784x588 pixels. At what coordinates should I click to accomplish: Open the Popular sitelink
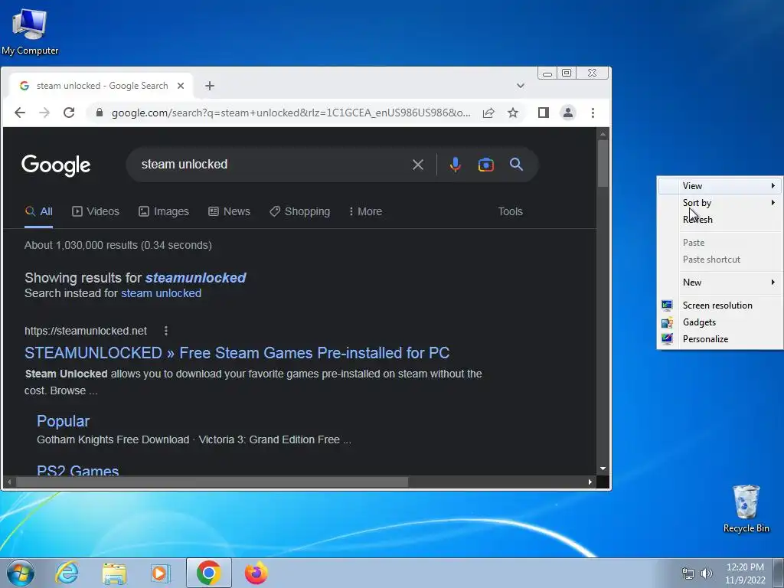63,421
